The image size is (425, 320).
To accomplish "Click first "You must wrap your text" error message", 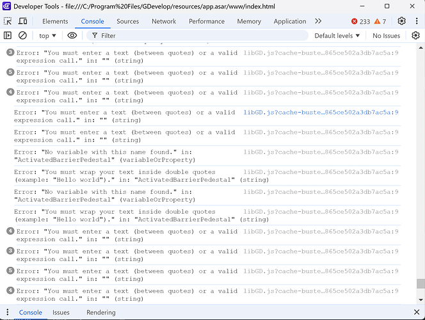I will [x=141, y=176].
